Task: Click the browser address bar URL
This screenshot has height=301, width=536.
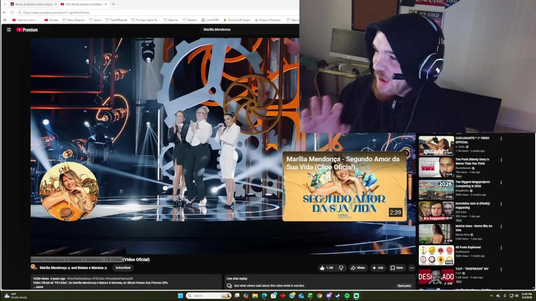Action: 56,13
